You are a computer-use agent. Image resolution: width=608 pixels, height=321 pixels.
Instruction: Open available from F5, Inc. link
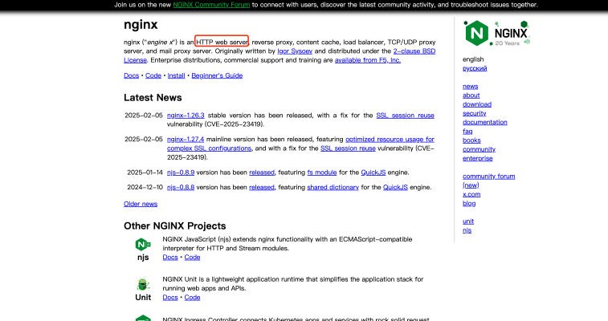(368, 59)
